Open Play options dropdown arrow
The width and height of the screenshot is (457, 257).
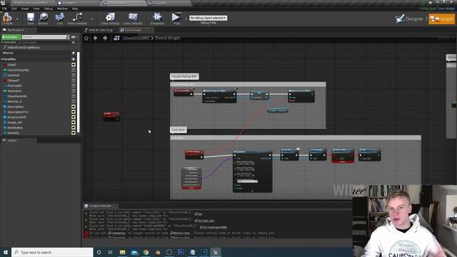click(x=186, y=19)
